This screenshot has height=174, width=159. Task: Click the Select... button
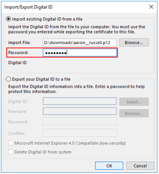coord(134,102)
